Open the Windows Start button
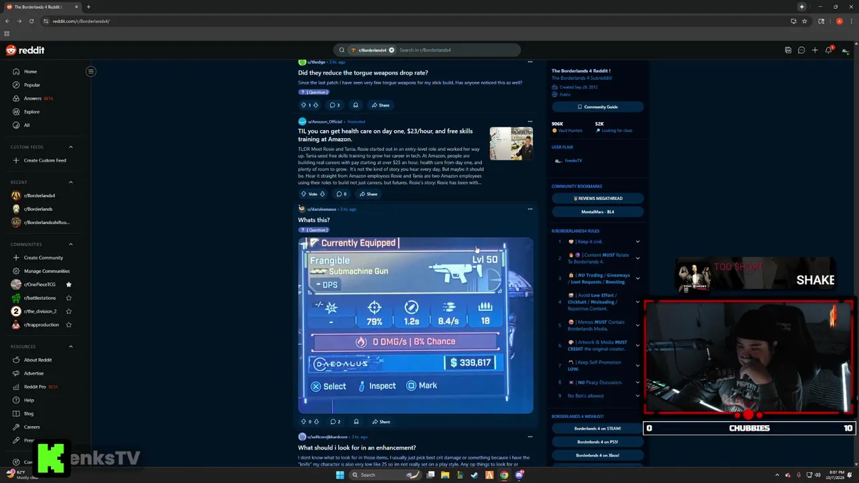The width and height of the screenshot is (859, 483). [x=340, y=475]
